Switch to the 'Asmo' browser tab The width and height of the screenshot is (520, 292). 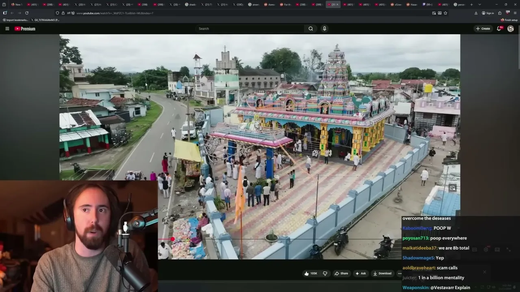click(x=269, y=4)
